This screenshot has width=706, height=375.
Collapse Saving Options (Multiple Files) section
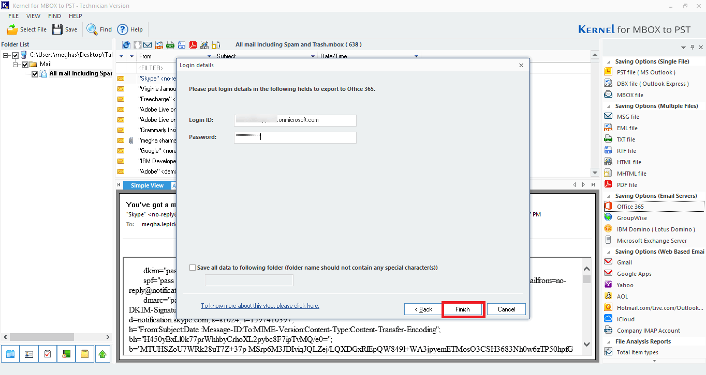[x=610, y=106]
